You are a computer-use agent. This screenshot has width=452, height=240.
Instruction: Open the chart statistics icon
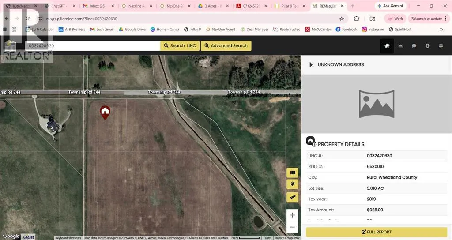pos(400,46)
